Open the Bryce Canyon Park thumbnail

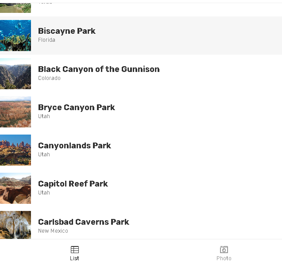[x=15, y=112]
